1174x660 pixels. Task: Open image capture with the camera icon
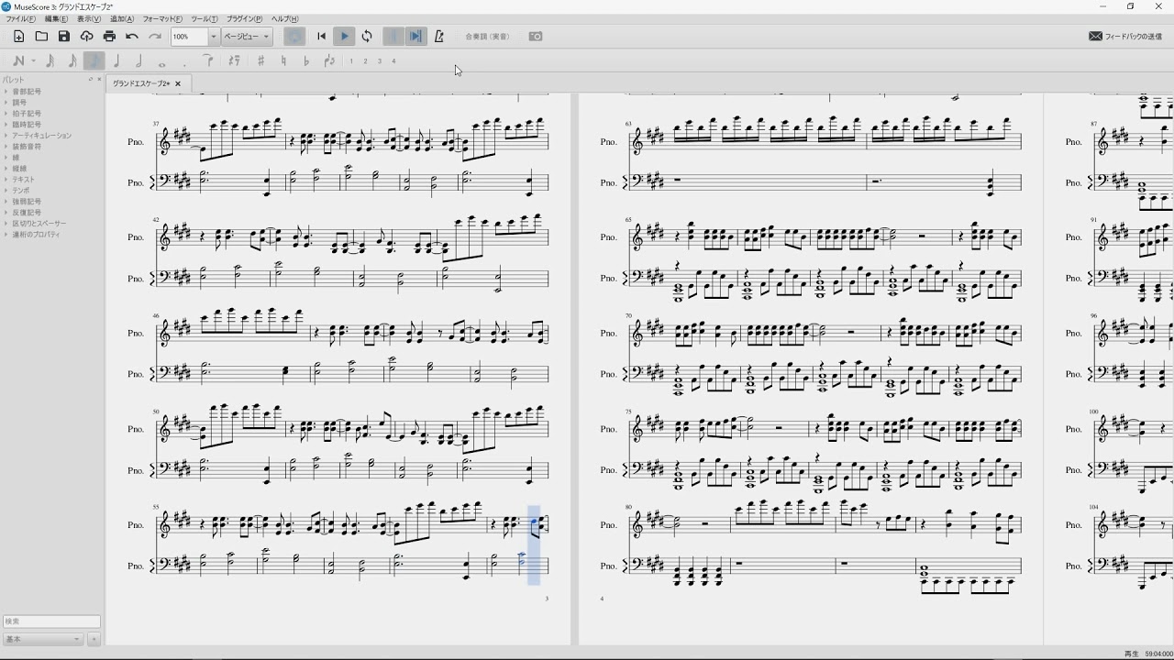pos(536,37)
